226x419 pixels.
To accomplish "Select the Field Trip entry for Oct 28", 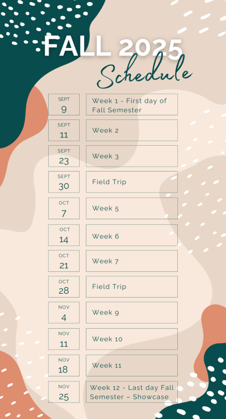I will click(x=132, y=287).
